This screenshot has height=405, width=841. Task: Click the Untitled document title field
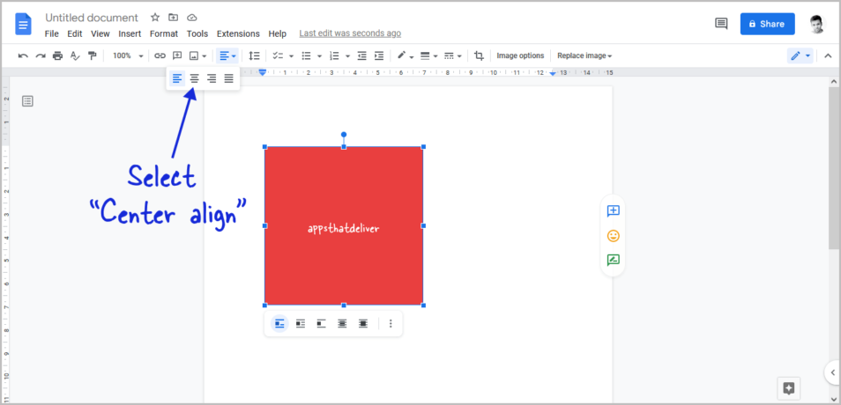(x=92, y=18)
